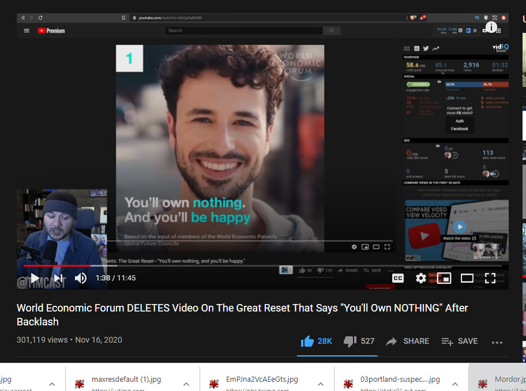Screen dimensions: 526x391
Task: Click the SAVE to playlist button
Action: (x=459, y=341)
